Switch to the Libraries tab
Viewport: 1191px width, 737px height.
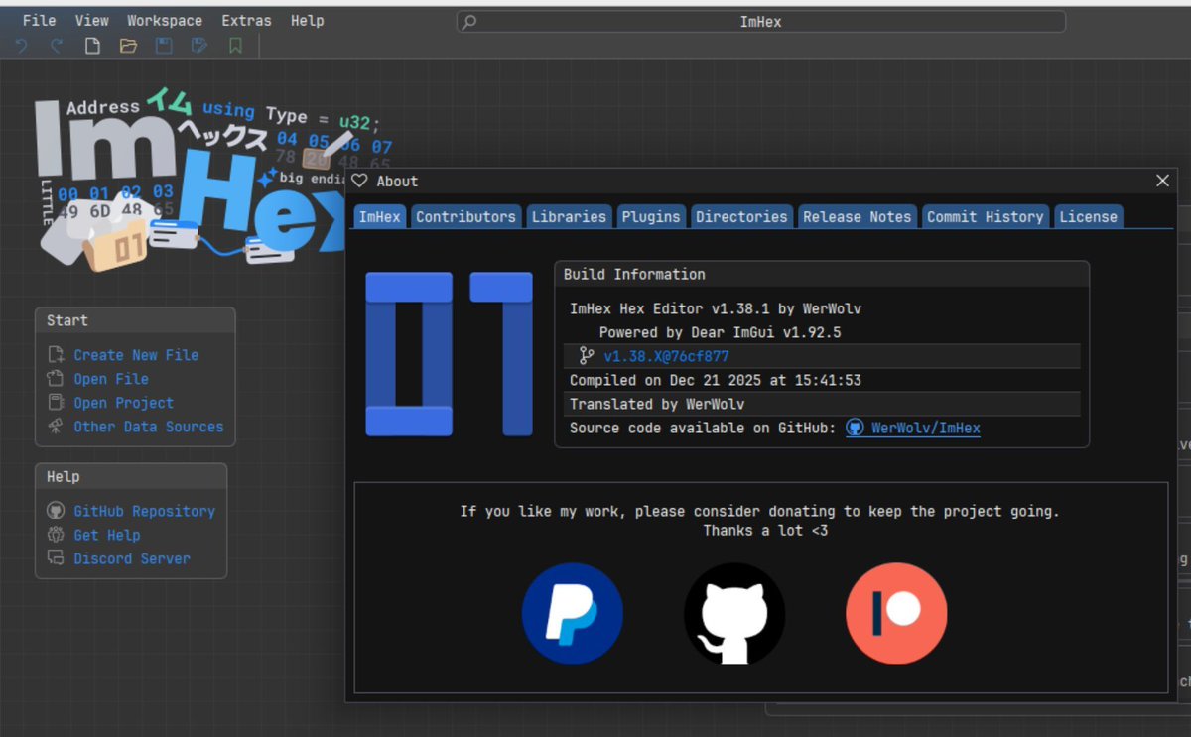pos(569,216)
